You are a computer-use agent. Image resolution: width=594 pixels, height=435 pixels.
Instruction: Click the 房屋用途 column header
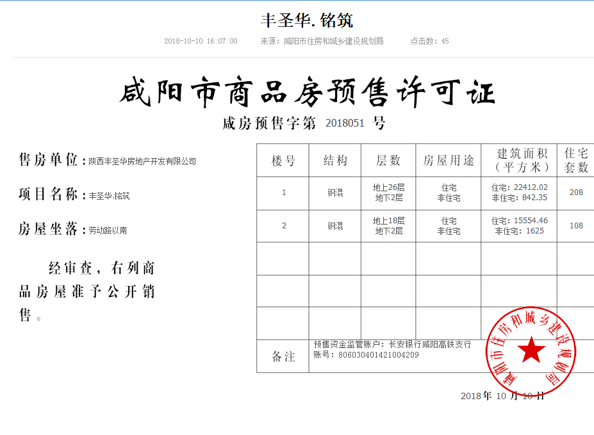tap(449, 161)
